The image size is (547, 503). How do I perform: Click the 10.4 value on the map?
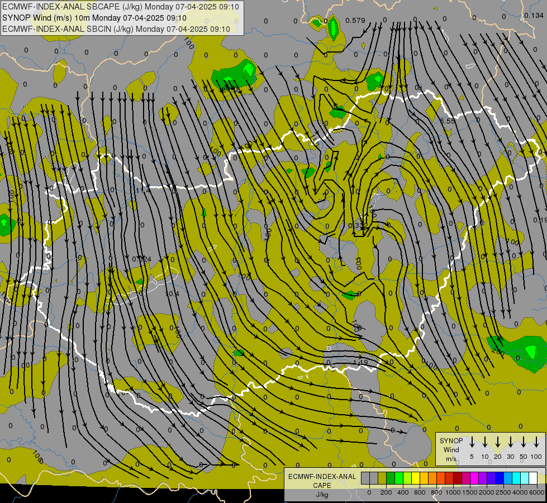[x=172, y=294]
